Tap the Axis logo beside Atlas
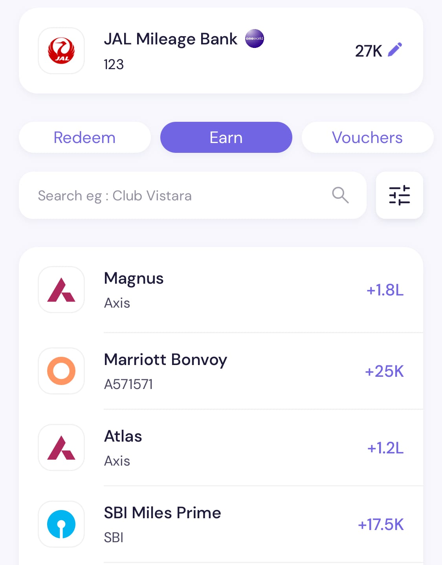442x565 pixels. [61, 448]
